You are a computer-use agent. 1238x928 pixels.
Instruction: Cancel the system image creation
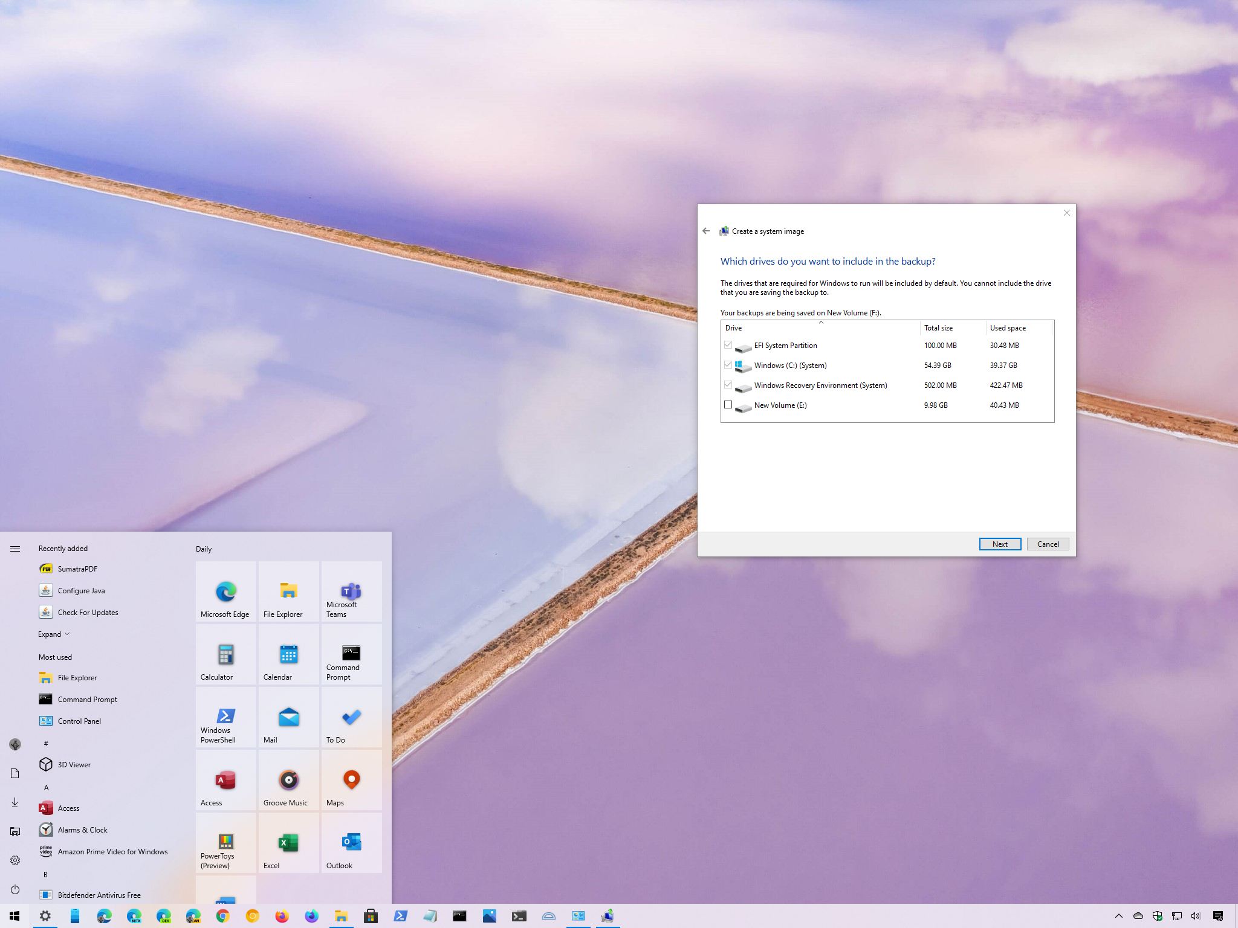click(1047, 543)
